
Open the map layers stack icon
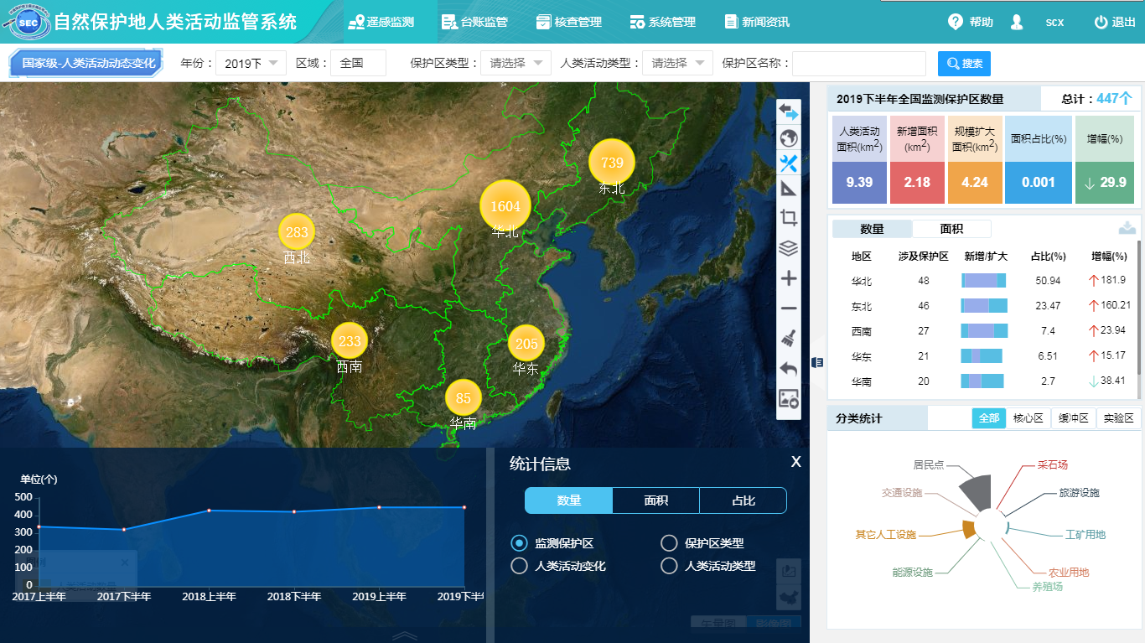point(788,248)
